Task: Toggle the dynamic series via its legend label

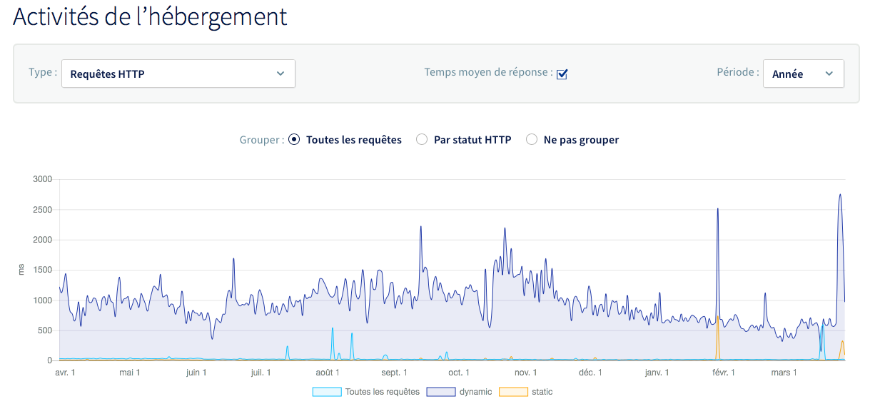Action: tap(475, 392)
